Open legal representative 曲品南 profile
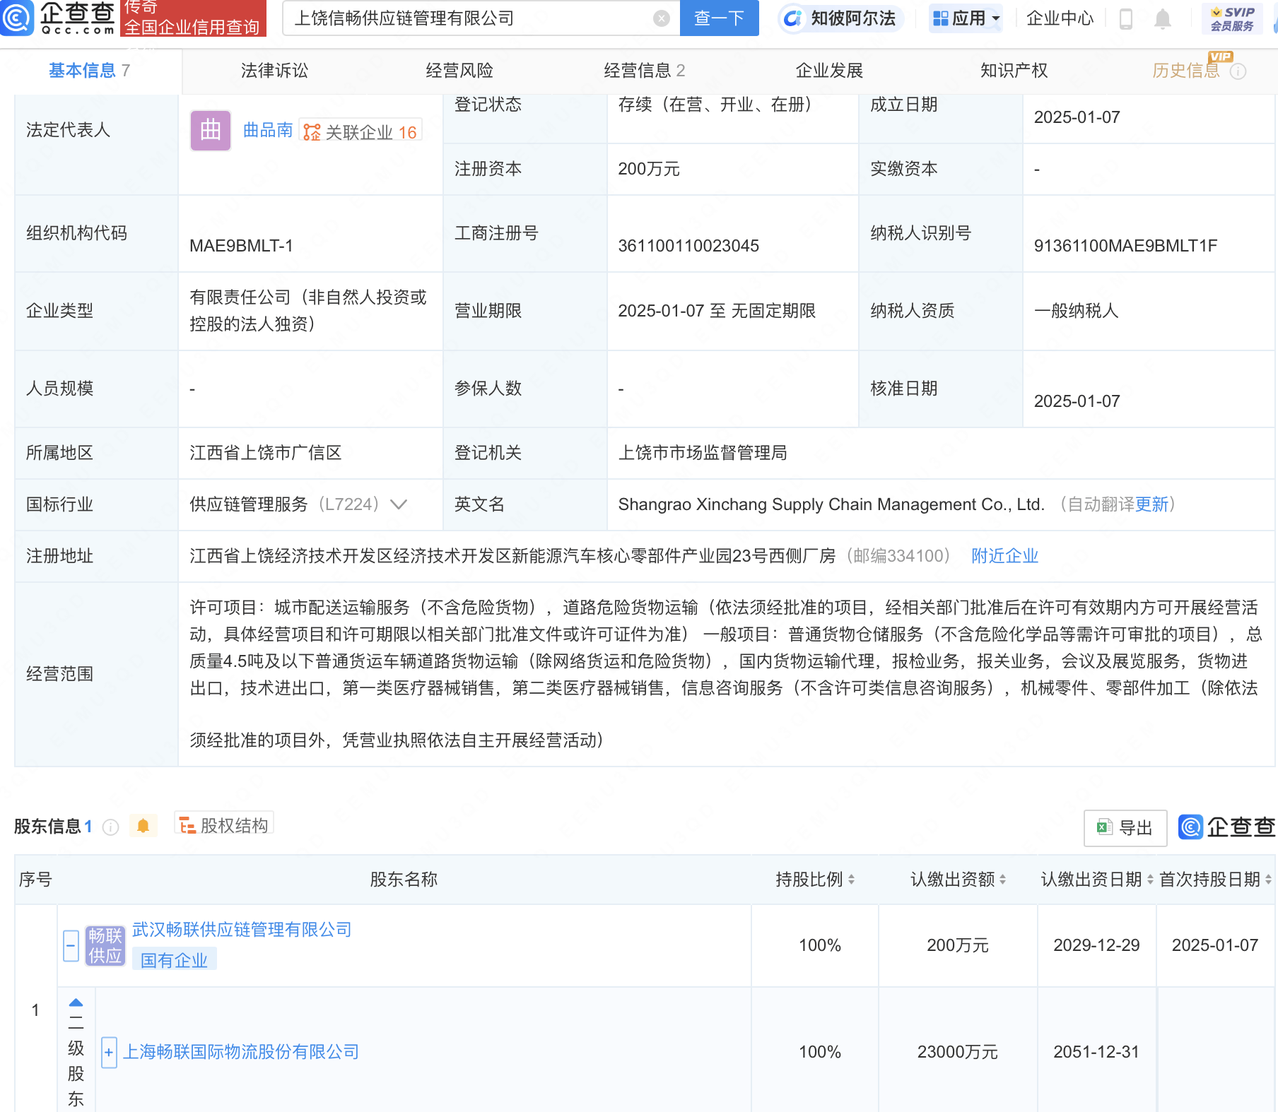 pyautogui.click(x=268, y=131)
